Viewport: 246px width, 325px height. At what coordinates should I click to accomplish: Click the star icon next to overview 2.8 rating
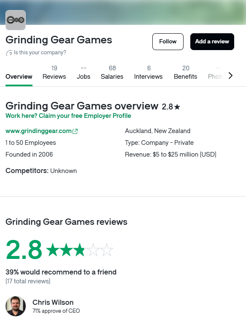pyautogui.click(x=177, y=107)
